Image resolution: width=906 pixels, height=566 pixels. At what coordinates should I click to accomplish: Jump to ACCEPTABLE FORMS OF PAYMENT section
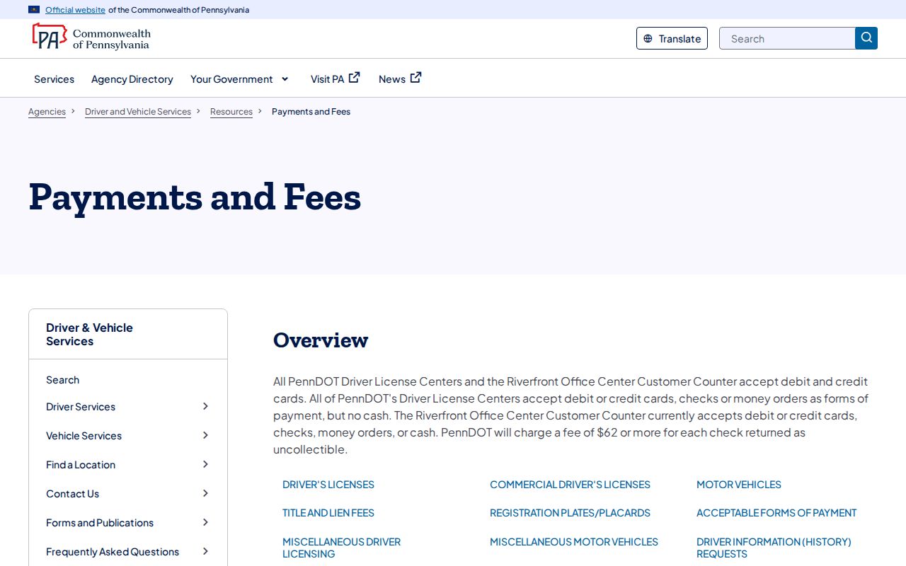(x=776, y=513)
